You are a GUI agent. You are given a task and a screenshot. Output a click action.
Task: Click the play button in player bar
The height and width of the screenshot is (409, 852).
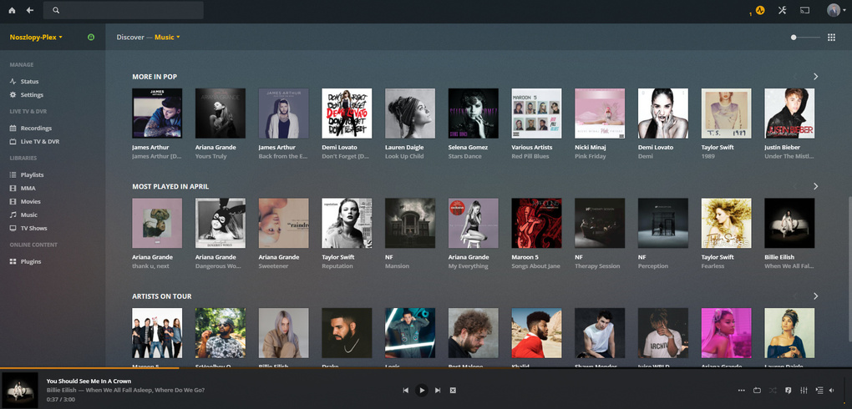point(422,390)
